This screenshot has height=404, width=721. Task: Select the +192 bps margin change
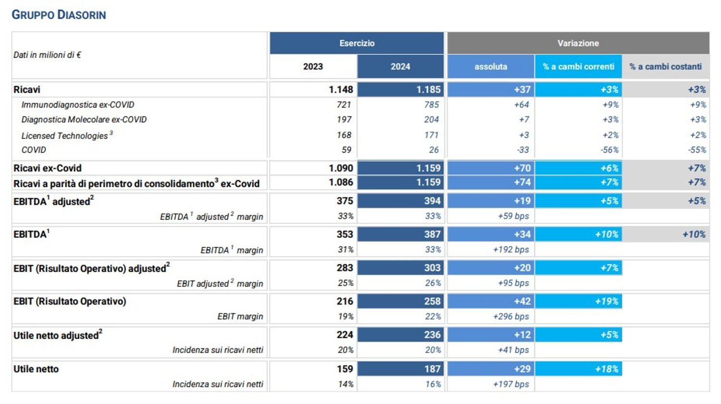click(x=511, y=250)
